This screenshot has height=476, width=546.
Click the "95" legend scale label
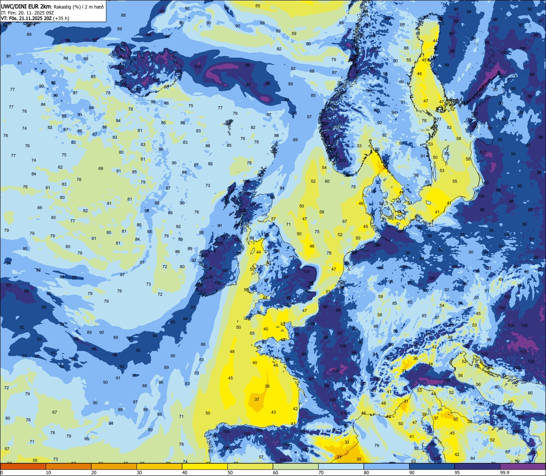(457, 473)
